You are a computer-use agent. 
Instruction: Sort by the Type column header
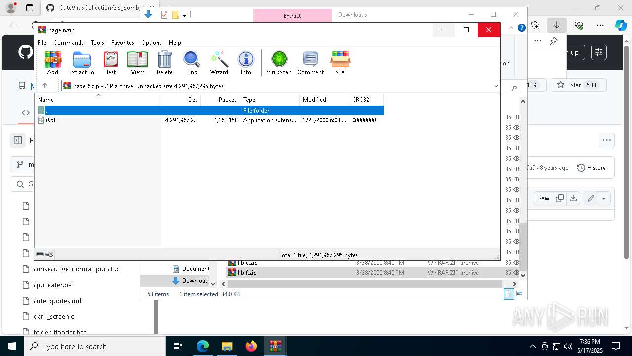pos(270,100)
